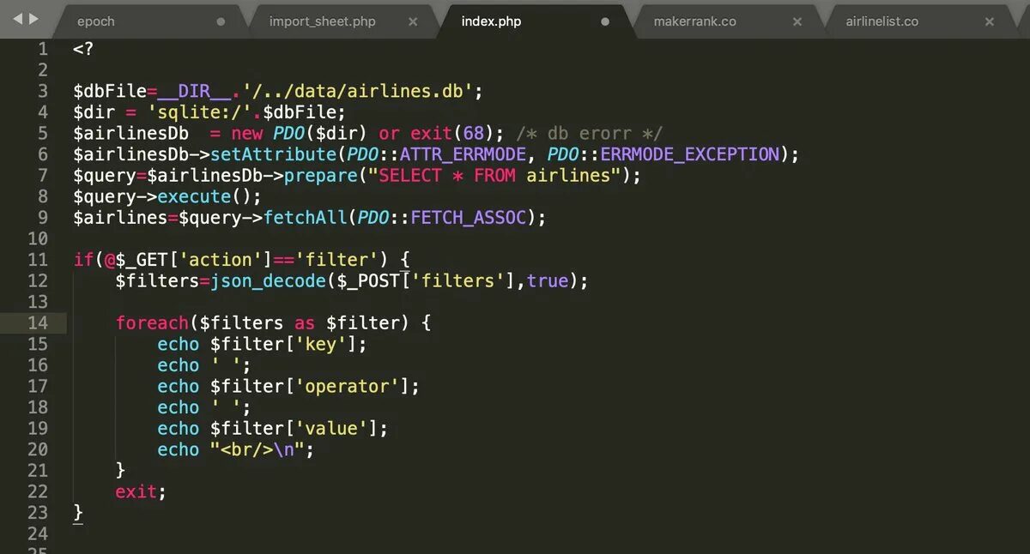Click the unsaved dot on index.php tab

point(605,22)
